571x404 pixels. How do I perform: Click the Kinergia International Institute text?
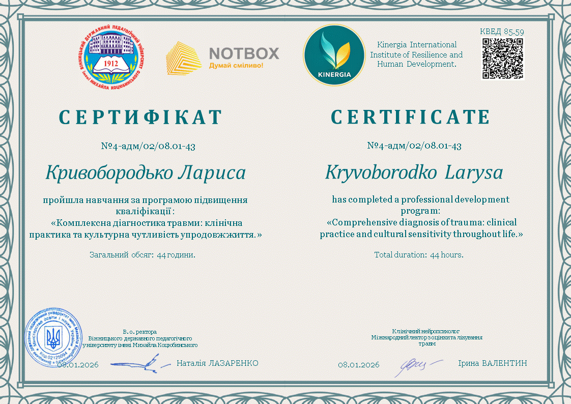coord(416,54)
